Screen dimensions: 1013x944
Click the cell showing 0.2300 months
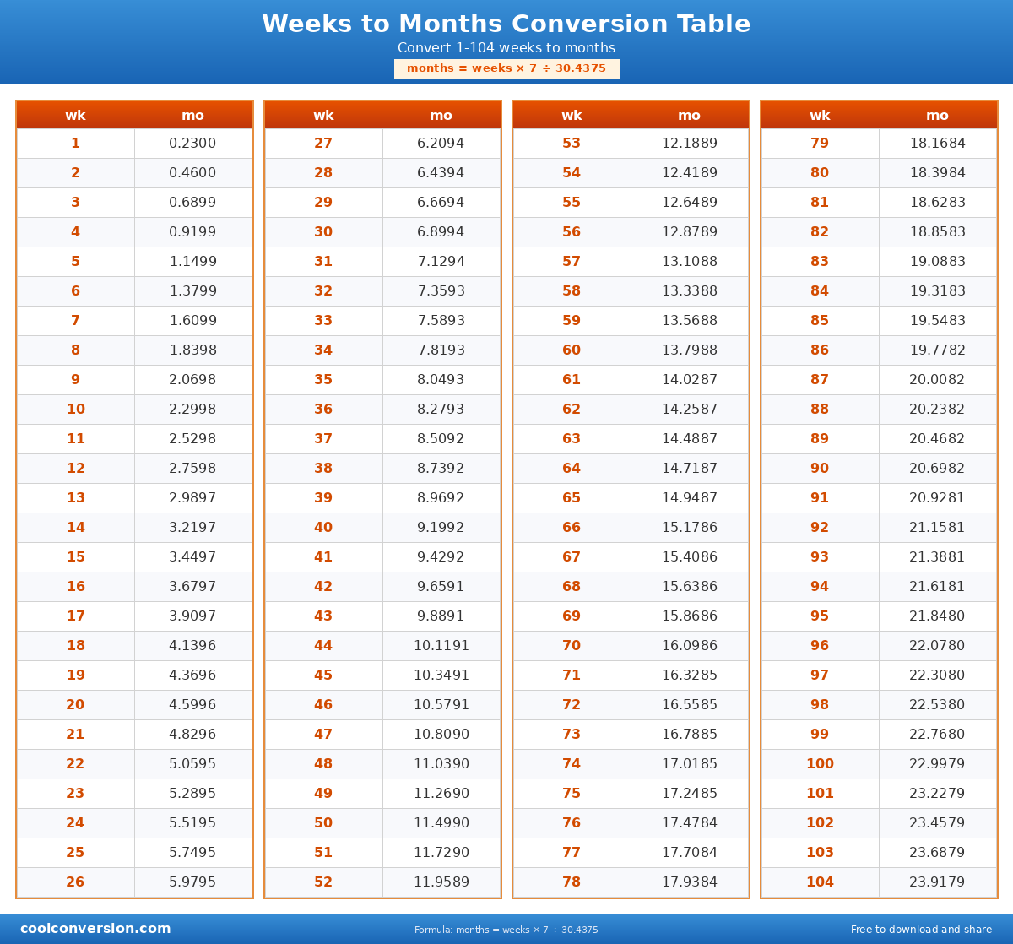coord(192,144)
